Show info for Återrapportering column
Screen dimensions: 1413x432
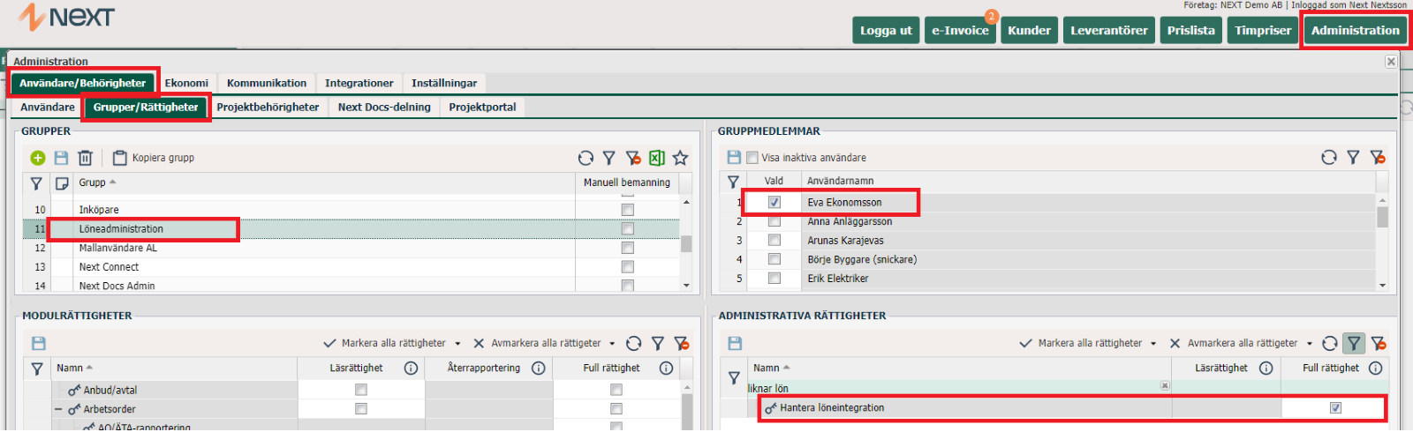pyautogui.click(x=538, y=369)
